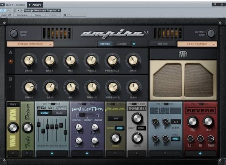
Task: Flip the Equalizer Pre/Post switch
Action: click(x=52, y=104)
